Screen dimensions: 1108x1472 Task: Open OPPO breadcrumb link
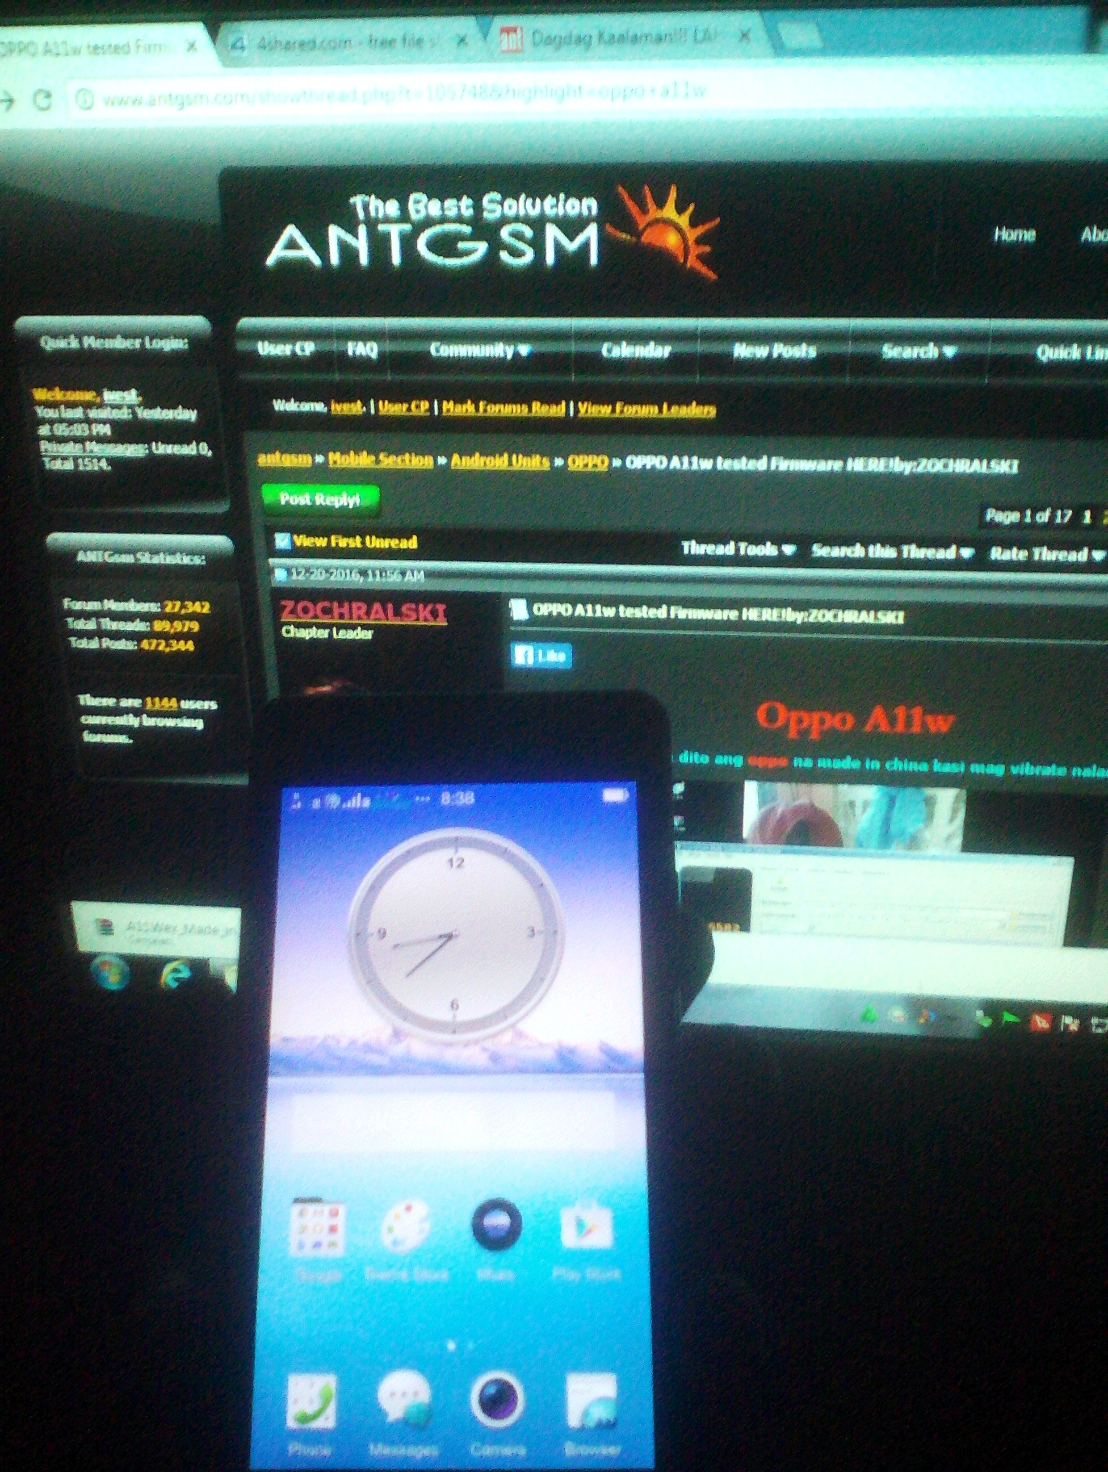click(588, 462)
